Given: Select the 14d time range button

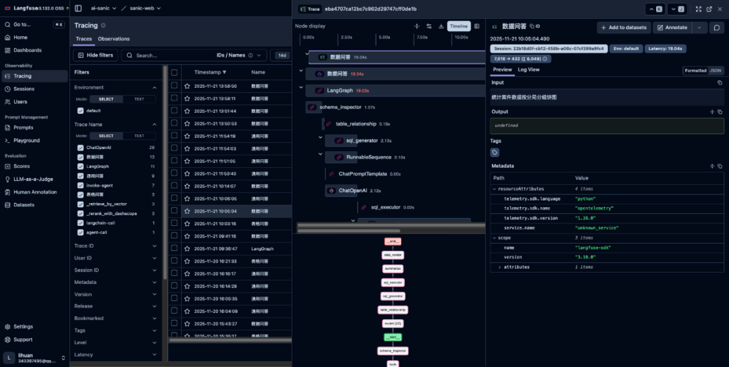Looking at the screenshot, I should pyautogui.click(x=281, y=55).
